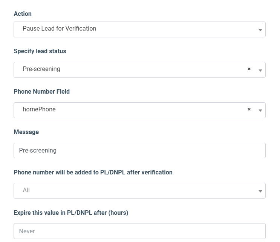Screen dimensions: 280x242
Task: Click the "Pause Lead for Verification" value text
Action: pyautogui.click(x=60, y=29)
